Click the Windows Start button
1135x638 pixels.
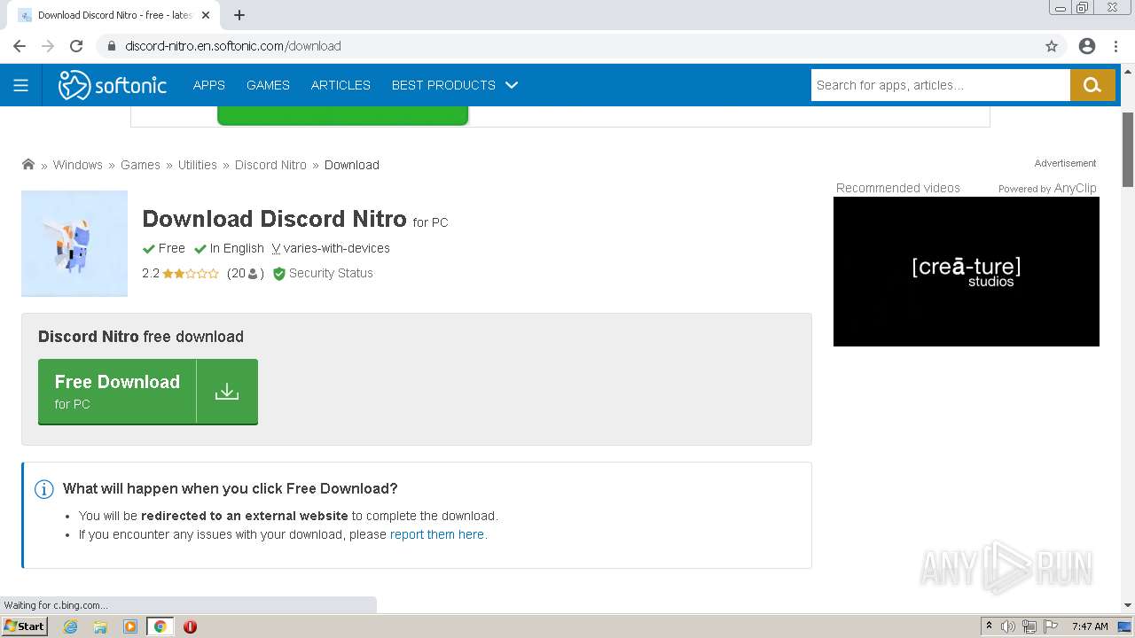click(x=24, y=626)
